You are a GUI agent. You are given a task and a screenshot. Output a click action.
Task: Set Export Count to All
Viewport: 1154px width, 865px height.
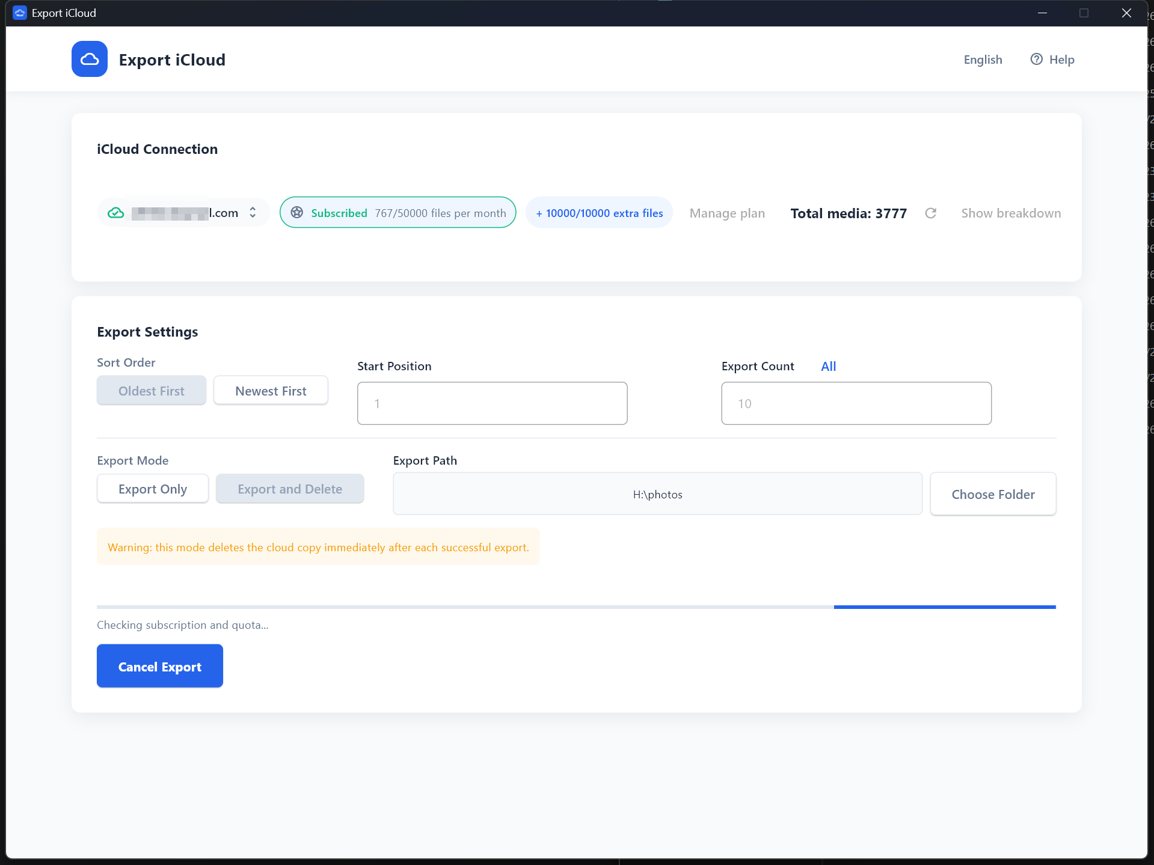(828, 365)
